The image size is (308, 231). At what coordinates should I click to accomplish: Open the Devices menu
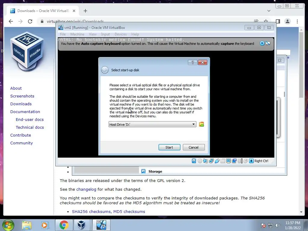[x=121, y=34]
